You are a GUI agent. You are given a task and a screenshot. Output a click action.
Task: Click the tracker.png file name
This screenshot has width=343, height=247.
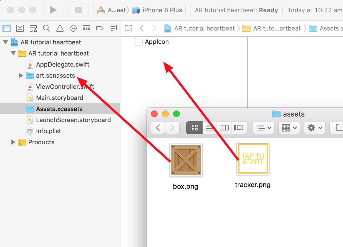(x=253, y=185)
